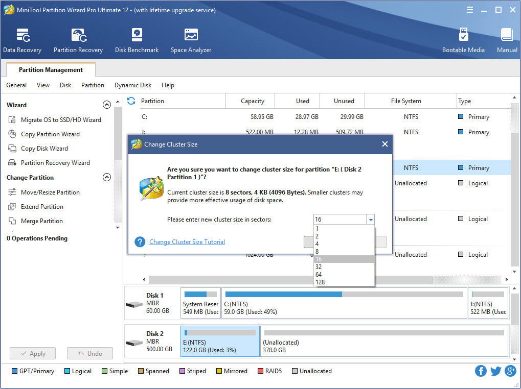
Task: Open the Partition menu
Action: click(93, 85)
